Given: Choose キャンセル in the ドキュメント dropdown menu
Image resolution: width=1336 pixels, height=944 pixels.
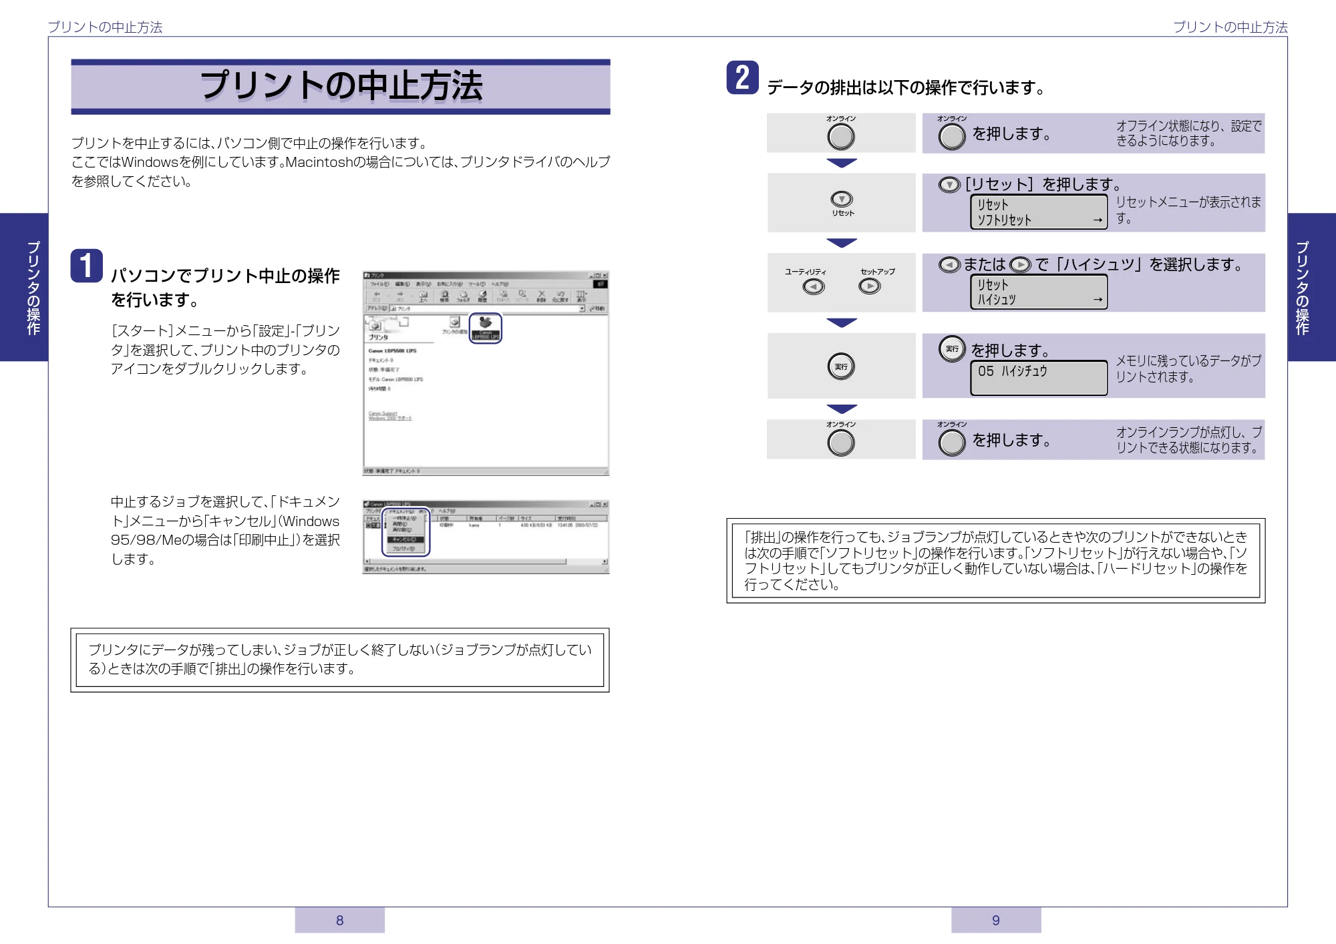Looking at the screenshot, I should (404, 539).
